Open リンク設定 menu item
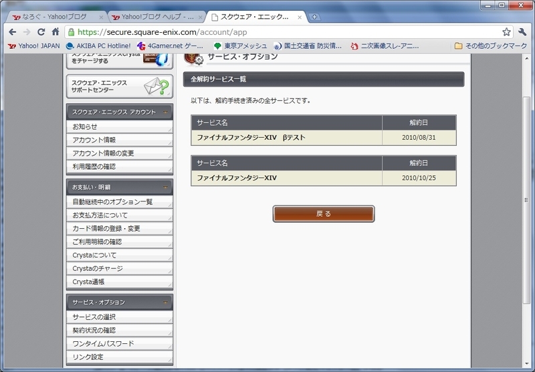 (120, 357)
